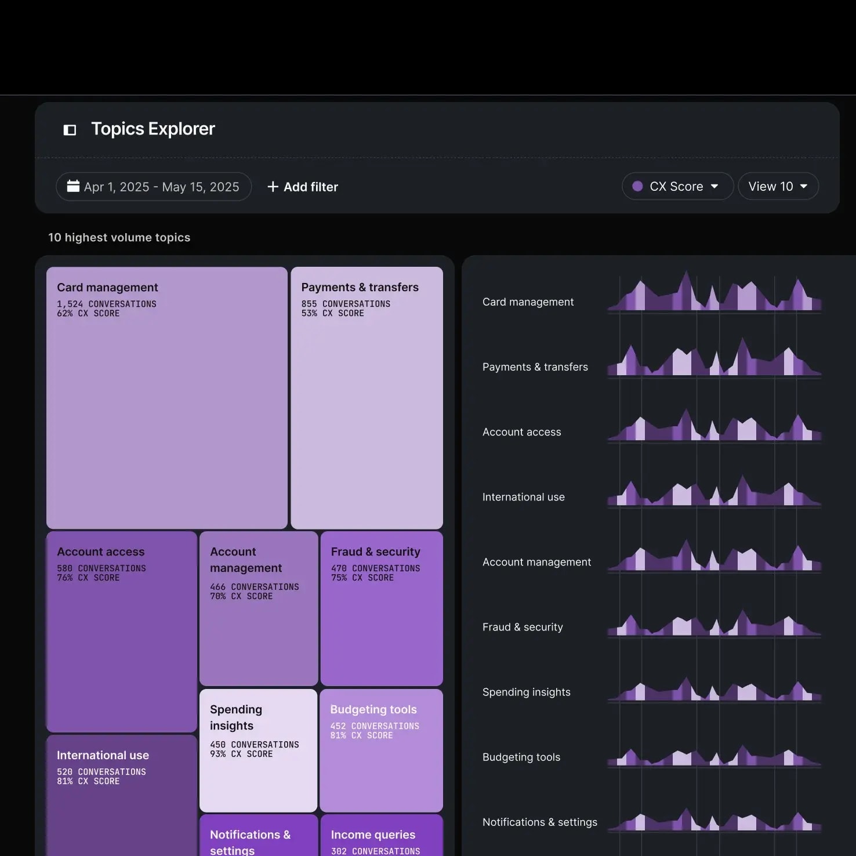Select the Account management tile
This screenshot has width=856, height=856.
click(258, 608)
